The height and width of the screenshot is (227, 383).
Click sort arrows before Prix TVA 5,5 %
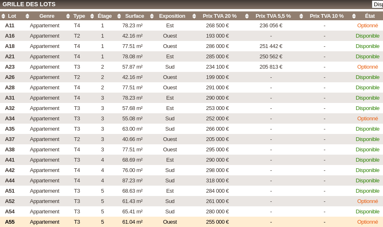click(247, 16)
